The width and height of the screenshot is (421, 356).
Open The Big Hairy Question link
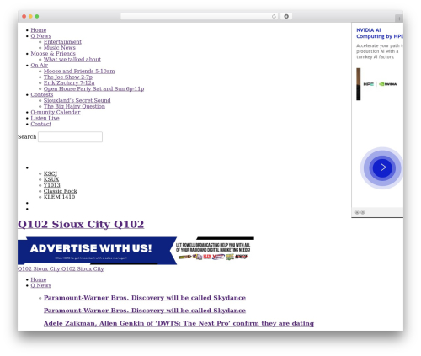[74, 106]
